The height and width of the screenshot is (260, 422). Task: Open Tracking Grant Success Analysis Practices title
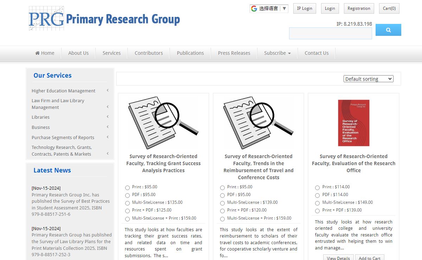[x=164, y=163]
